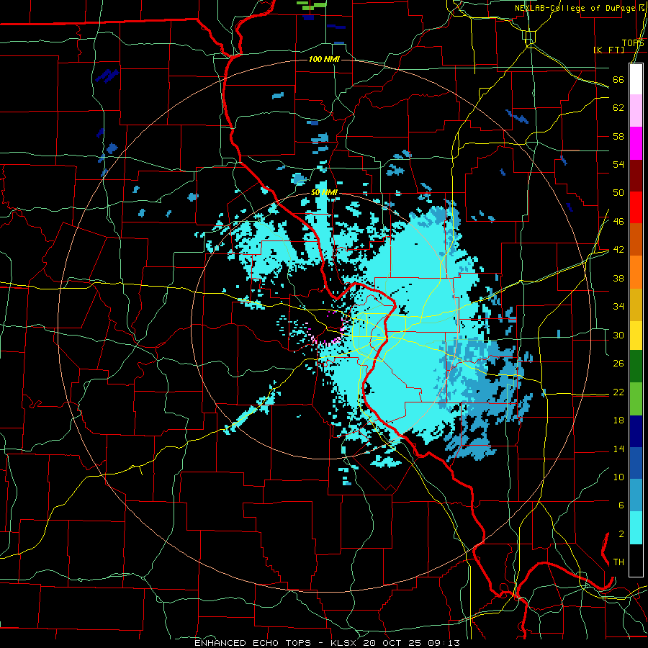Click the 18 legend value label

(618, 420)
